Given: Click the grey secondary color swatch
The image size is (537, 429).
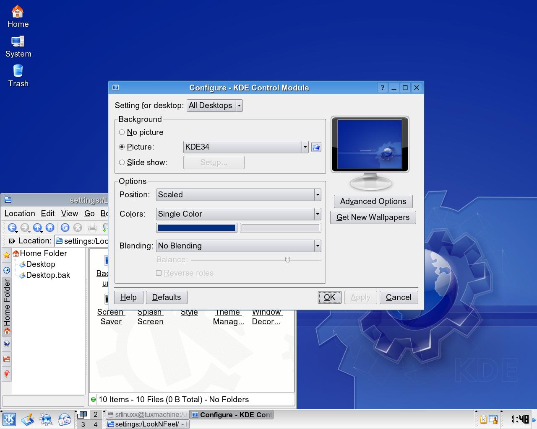Looking at the screenshot, I should click(281, 228).
